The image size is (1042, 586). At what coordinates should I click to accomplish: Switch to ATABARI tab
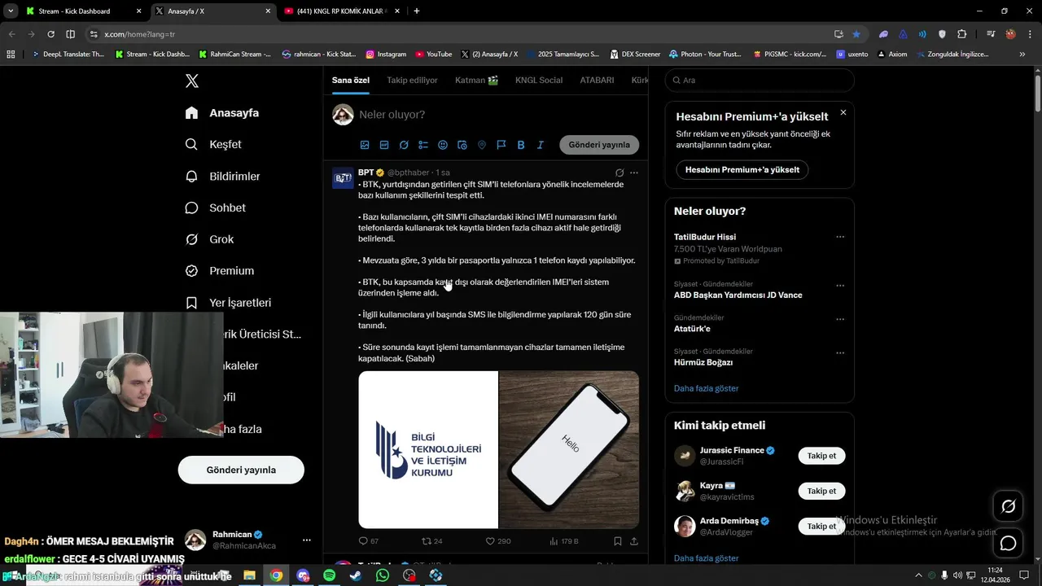(597, 81)
